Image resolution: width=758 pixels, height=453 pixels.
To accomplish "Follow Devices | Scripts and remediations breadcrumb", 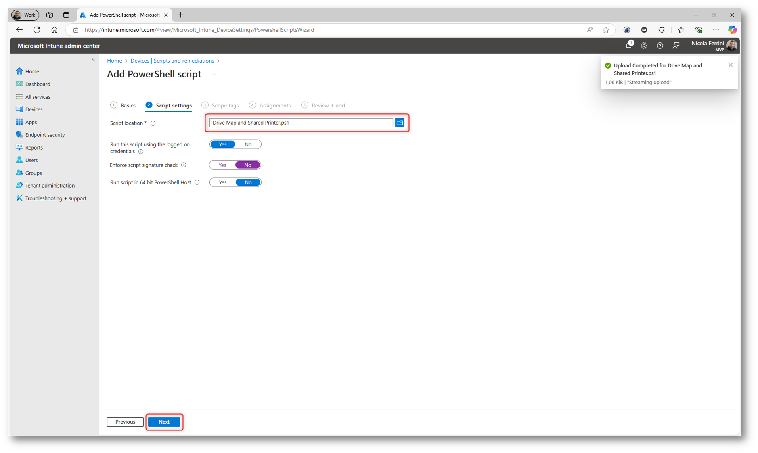I will pos(172,61).
